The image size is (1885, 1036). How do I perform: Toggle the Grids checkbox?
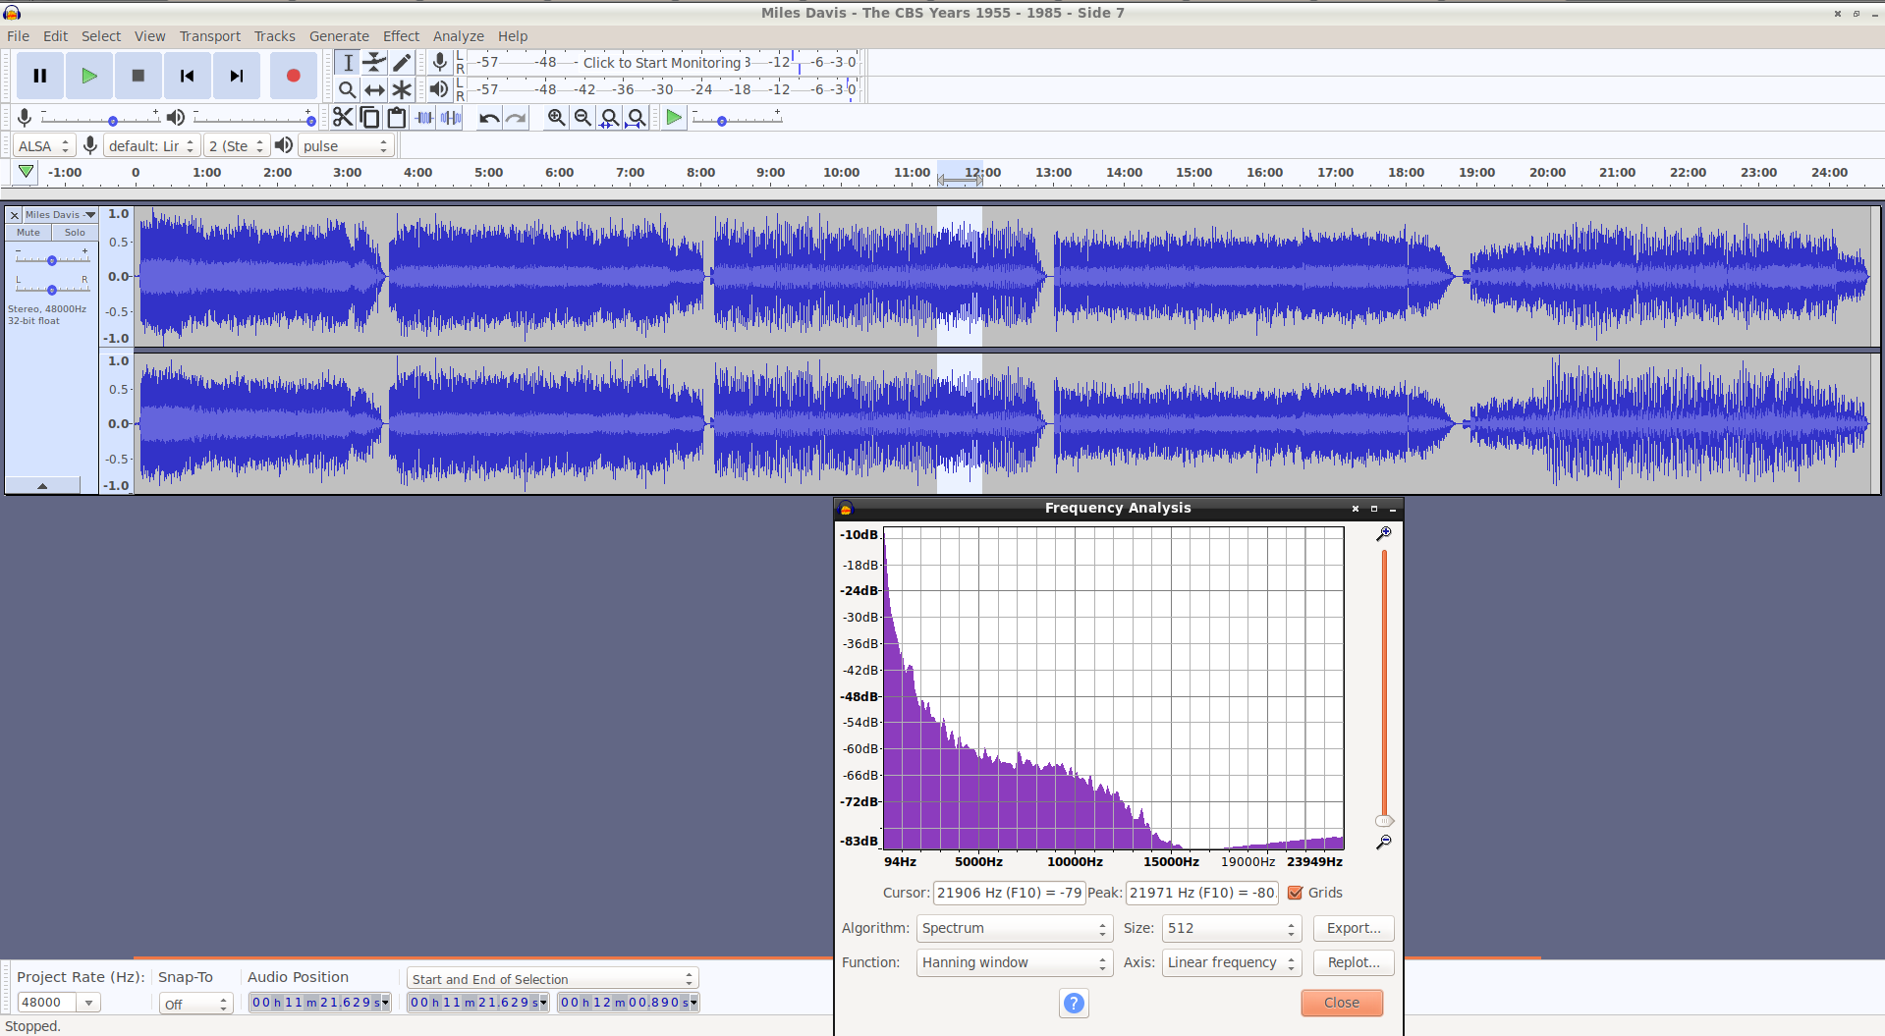click(1295, 893)
